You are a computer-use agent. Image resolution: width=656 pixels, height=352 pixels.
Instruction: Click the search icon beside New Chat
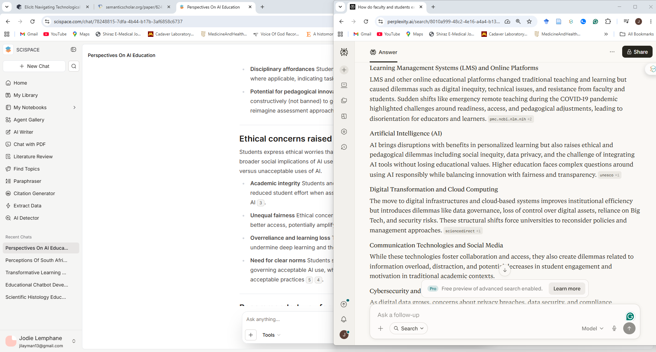pyautogui.click(x=74, y=66)
